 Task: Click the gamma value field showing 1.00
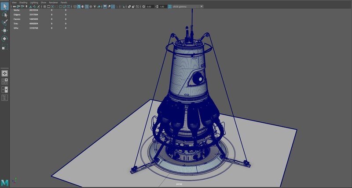click(x=162, y=7)
